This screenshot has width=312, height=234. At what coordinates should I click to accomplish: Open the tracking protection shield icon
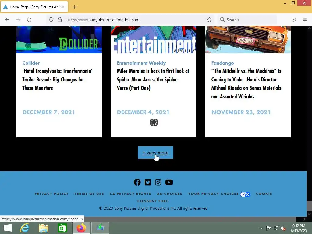coord(51,20)
